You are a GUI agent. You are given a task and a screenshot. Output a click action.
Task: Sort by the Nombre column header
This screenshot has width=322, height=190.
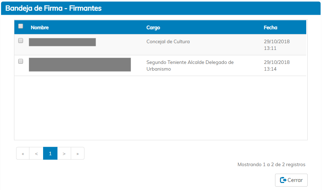click(x=40, y=28)
